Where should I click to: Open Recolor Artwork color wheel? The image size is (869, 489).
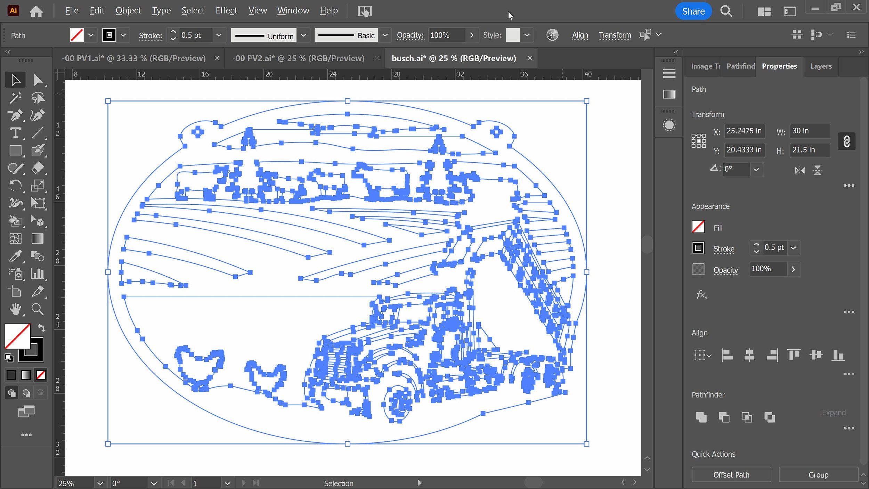coord(552,35)
